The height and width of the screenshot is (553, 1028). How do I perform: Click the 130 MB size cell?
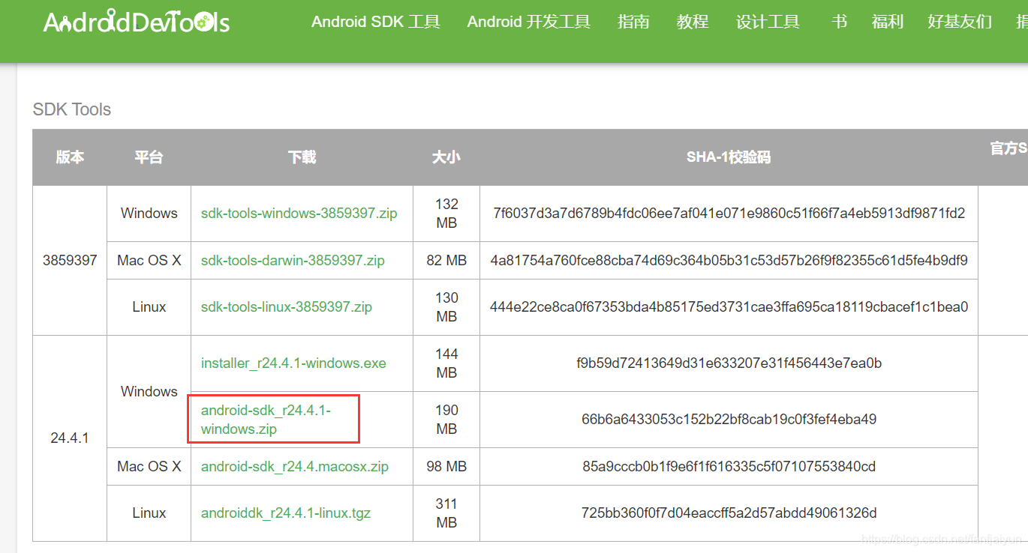[446, 306]
